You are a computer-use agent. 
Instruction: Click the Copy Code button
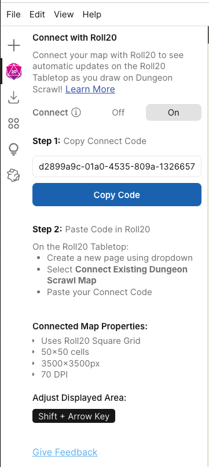(x=117, y=195)
